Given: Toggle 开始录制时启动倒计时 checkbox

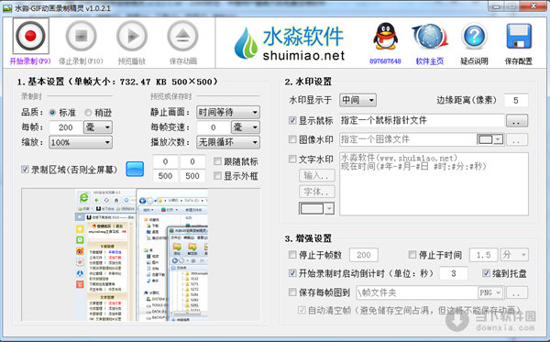Looking at the screenshot, I should (x=292, y=273).
